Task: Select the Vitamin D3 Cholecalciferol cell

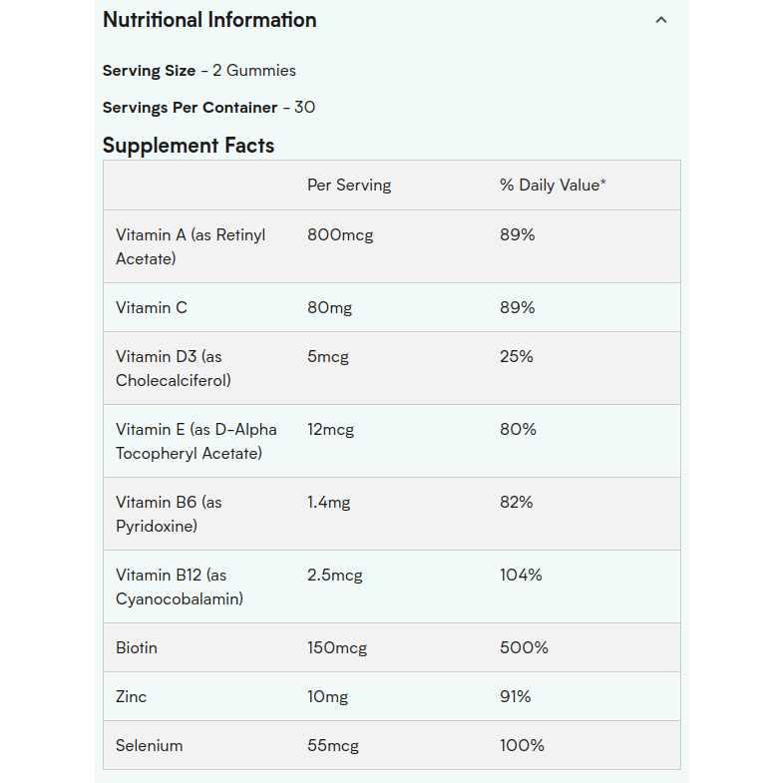Action: point(174,368)
